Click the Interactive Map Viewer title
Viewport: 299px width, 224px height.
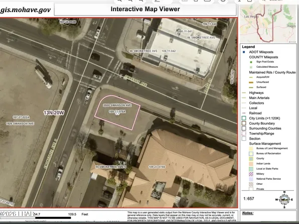145,9
